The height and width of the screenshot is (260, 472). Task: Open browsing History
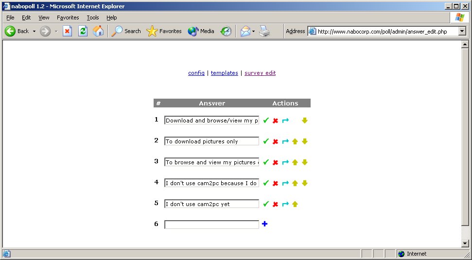point(226,31)
